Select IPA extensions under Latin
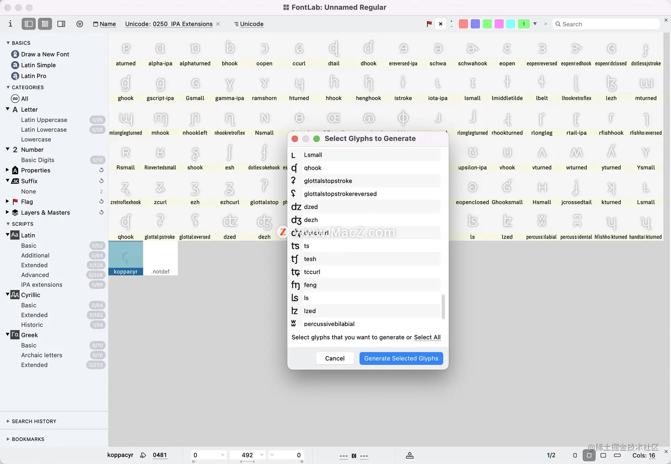Screen dimensions: 671x464 click(42, 285)
